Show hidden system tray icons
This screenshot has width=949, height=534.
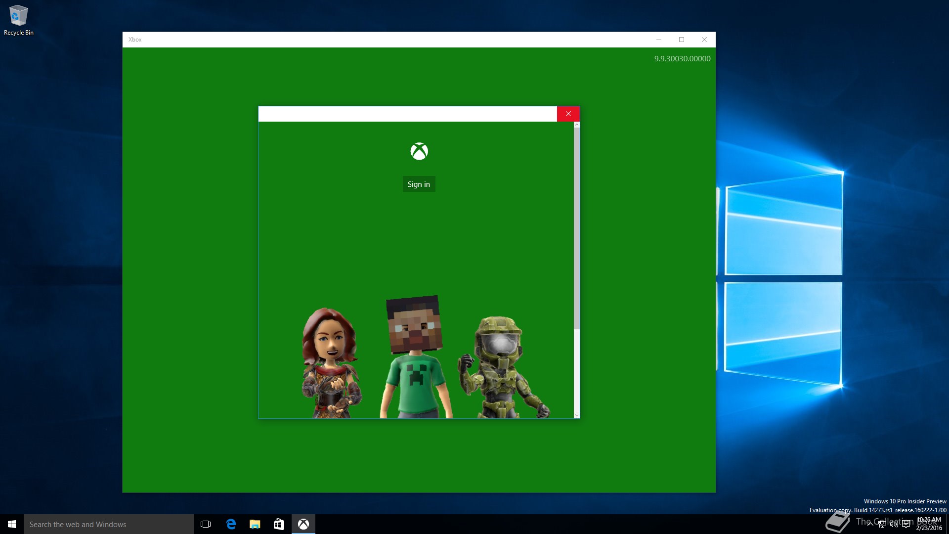870,525
